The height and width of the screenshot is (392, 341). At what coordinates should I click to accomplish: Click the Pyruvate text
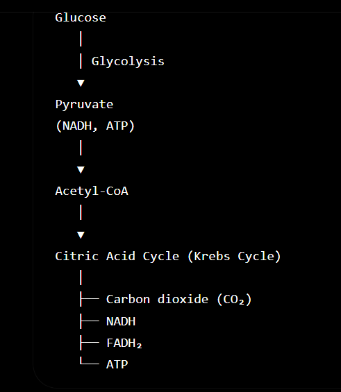(84, 105)
